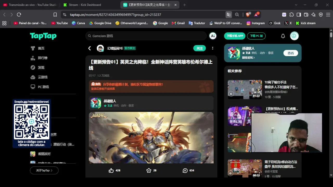The height and width of the screenshot is (187, 333).
Task: Open the kick stream bookmark
Action: pos(306,23)
